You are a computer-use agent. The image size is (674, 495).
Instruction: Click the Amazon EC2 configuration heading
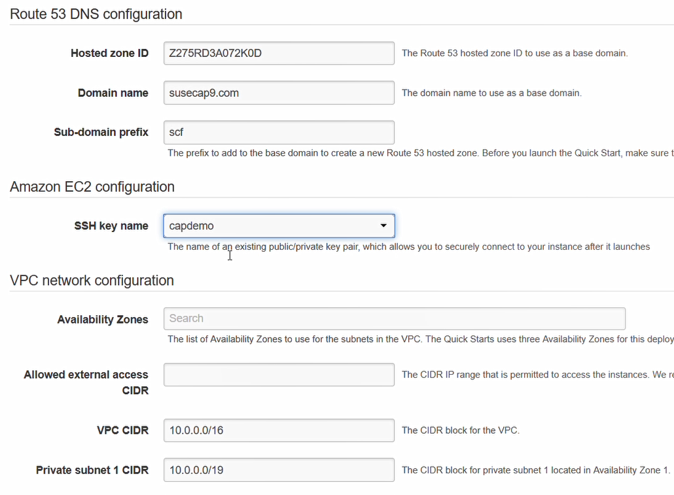pyautogui.click(x=92, y=187)
